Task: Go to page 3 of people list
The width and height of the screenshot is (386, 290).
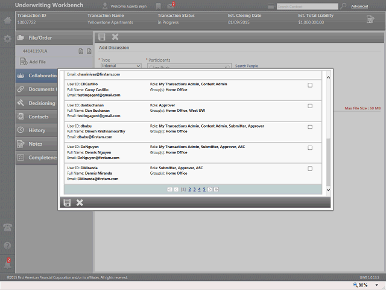Action: [194, 189]
